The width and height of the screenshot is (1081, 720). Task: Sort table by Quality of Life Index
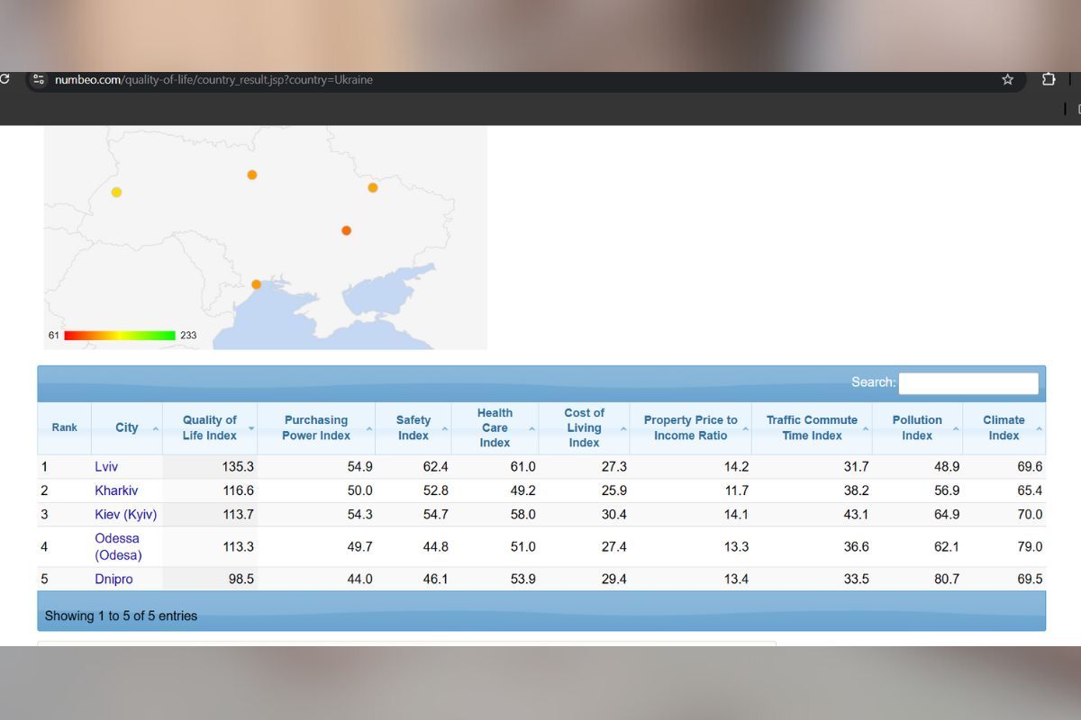pos(210,428)
